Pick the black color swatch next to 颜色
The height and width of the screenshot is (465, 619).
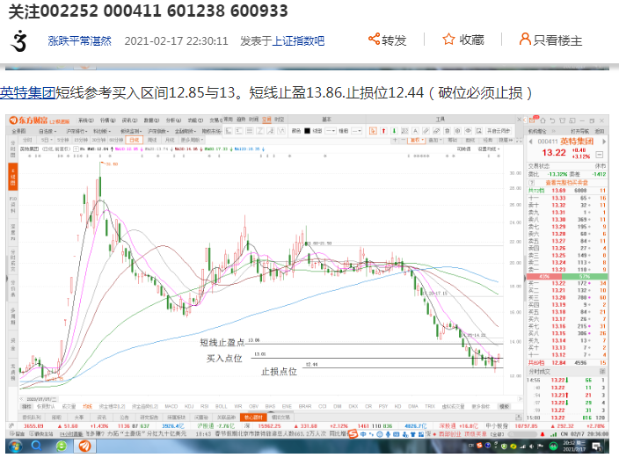click(x=307, y=131)
